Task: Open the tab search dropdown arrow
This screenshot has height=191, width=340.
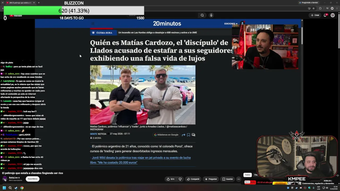Action: [2, 3]
